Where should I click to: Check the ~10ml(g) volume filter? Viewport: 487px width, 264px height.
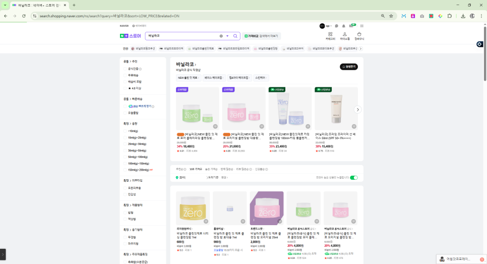point(125,131)
